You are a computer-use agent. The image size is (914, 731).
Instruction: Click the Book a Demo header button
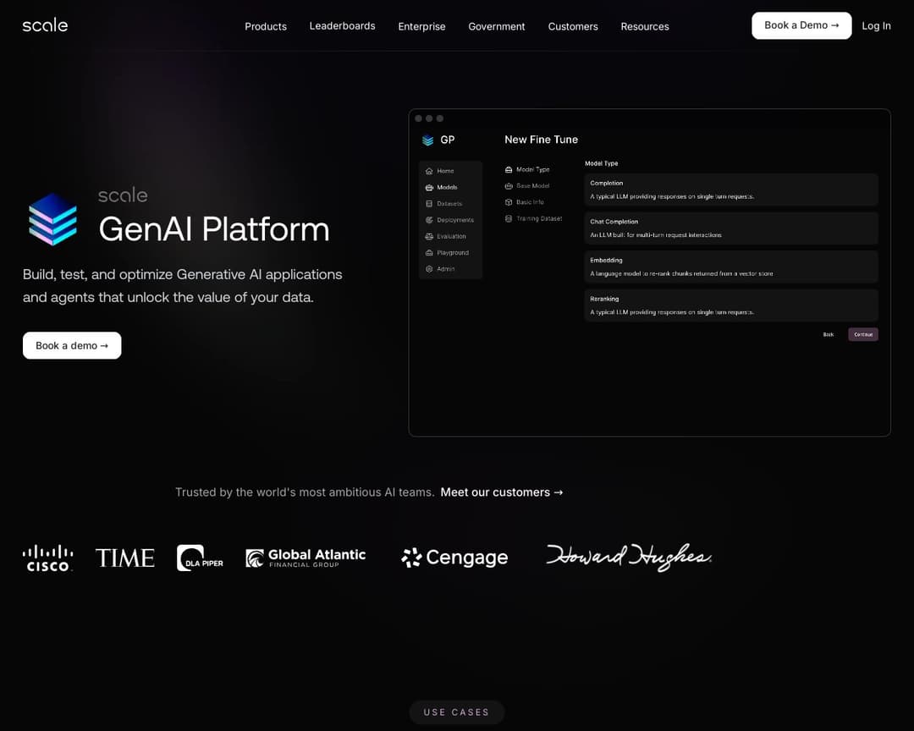point(801,25)
